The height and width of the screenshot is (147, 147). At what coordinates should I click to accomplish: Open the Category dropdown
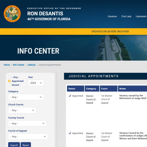coord(26,97)
